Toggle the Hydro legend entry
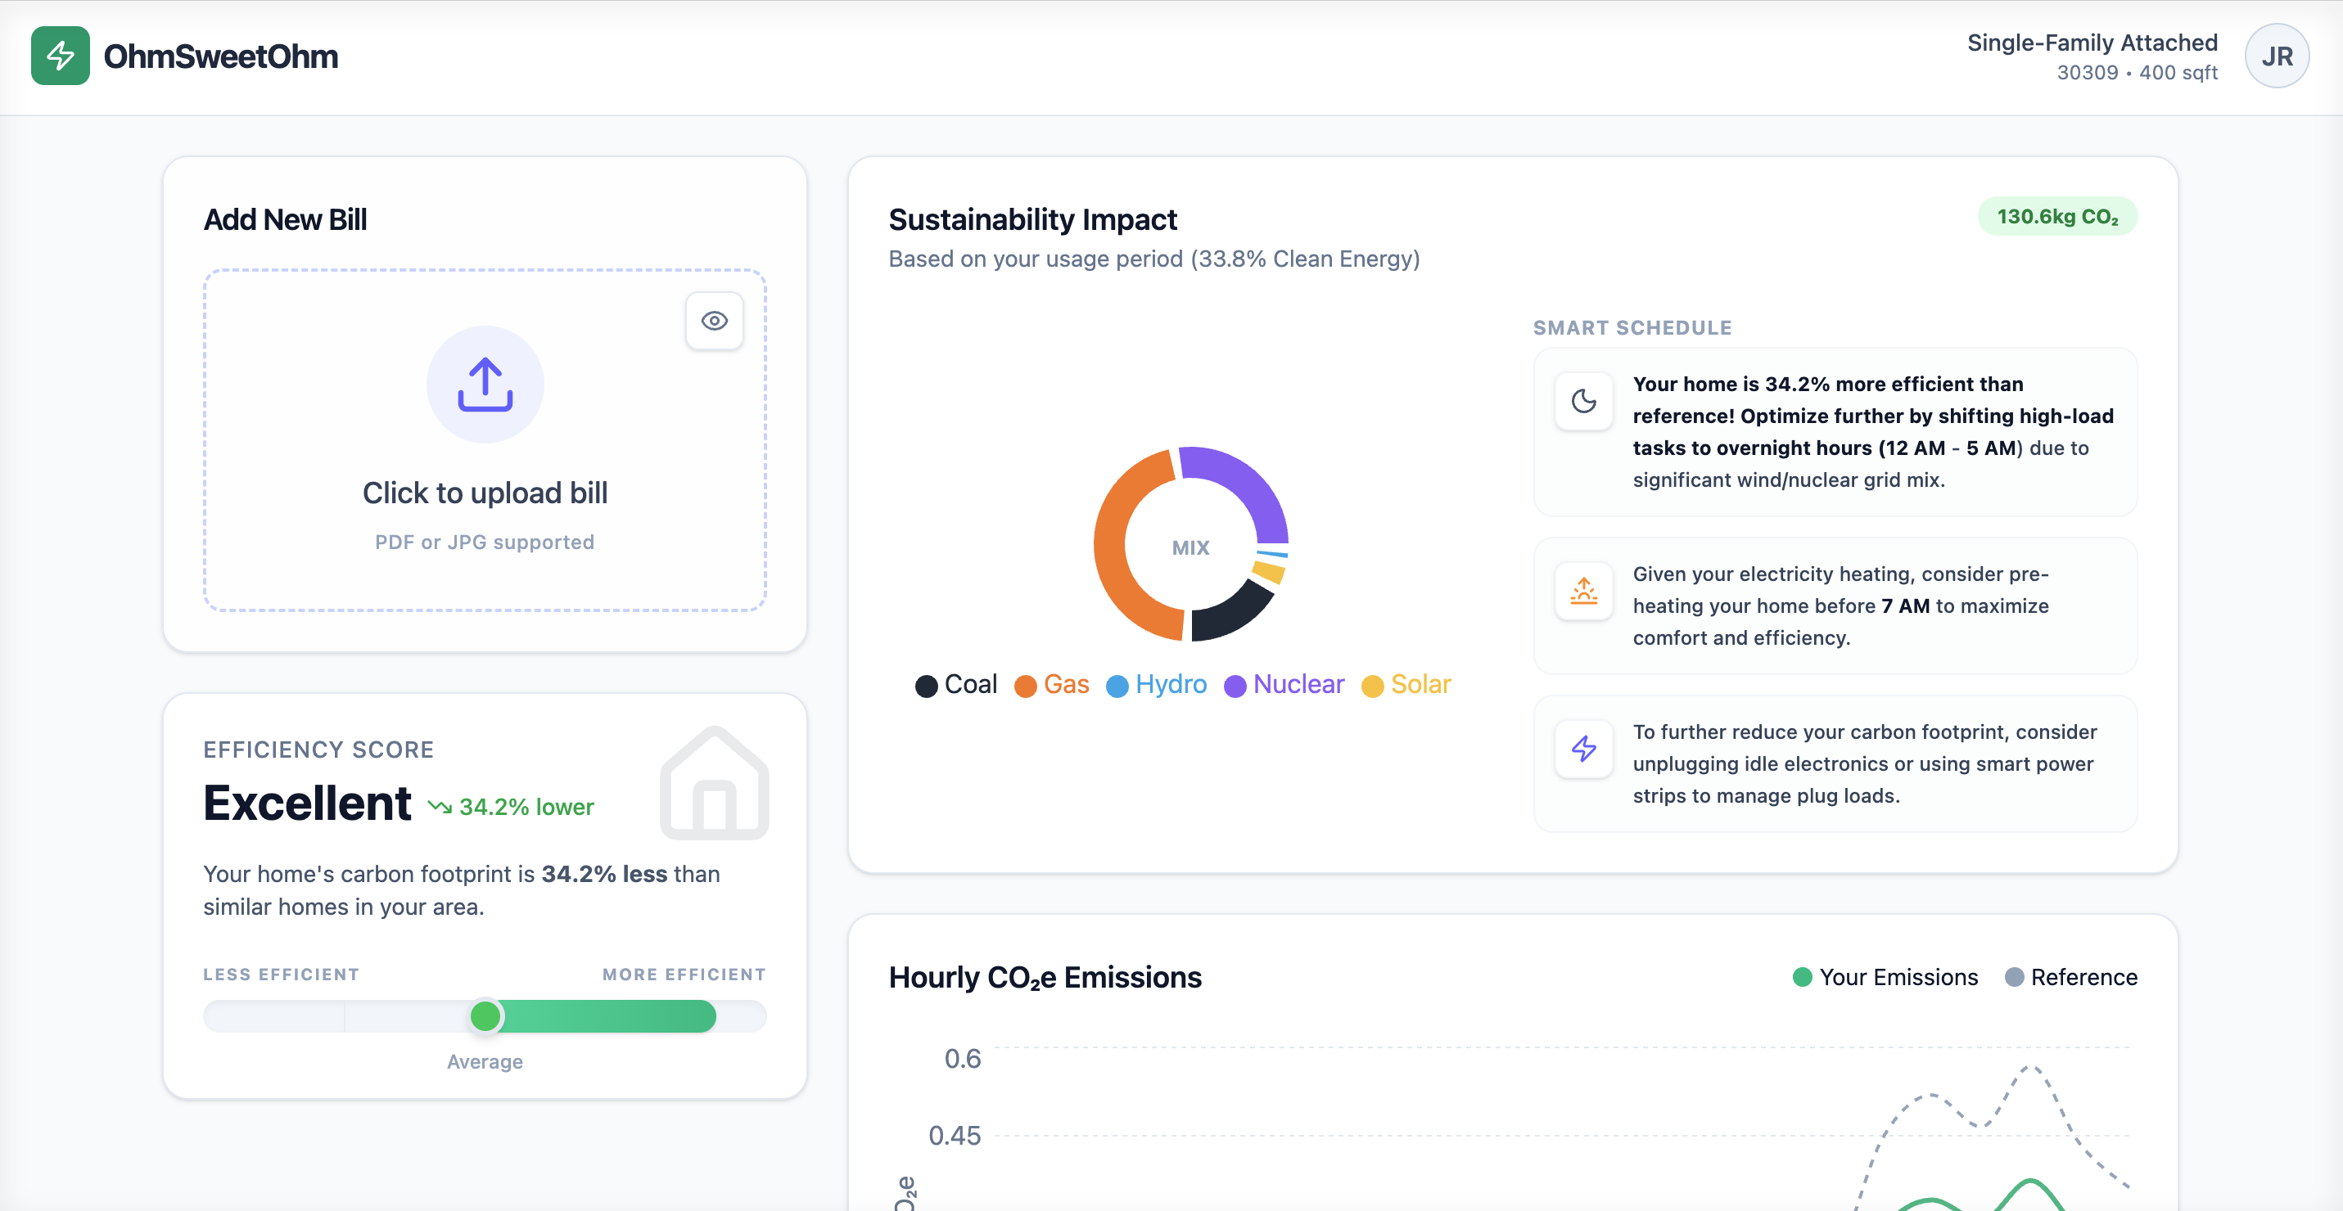 (x=1156, y=685)
